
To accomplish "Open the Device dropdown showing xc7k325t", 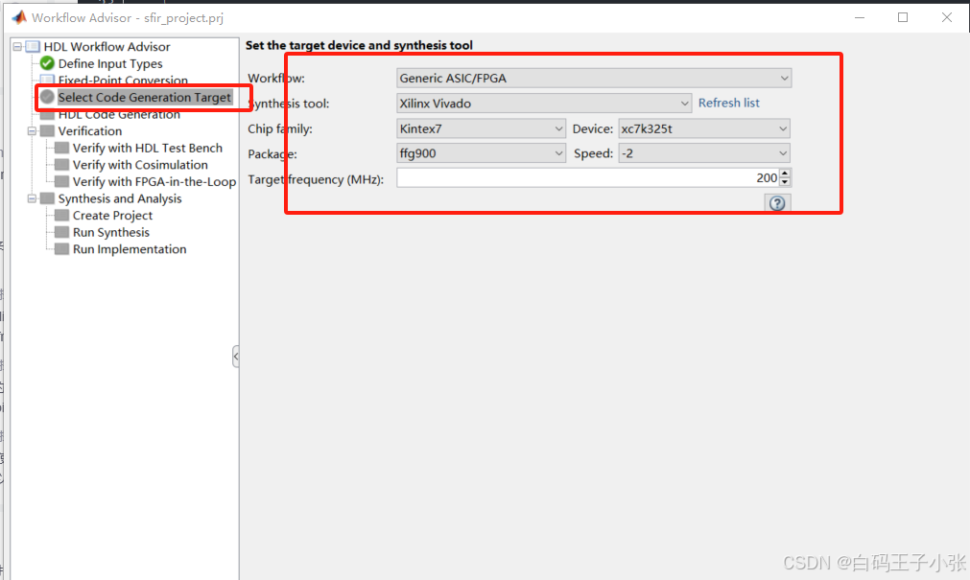I will coord(704,128).
